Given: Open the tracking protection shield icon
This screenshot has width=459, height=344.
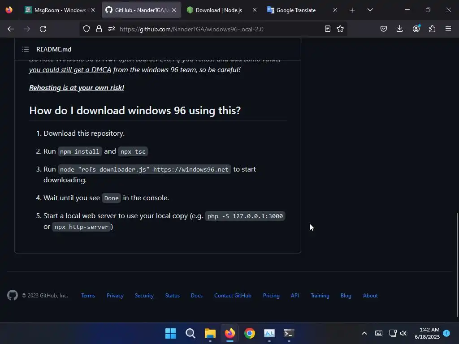Looking at the screenshot, I should tap(87, 29).
